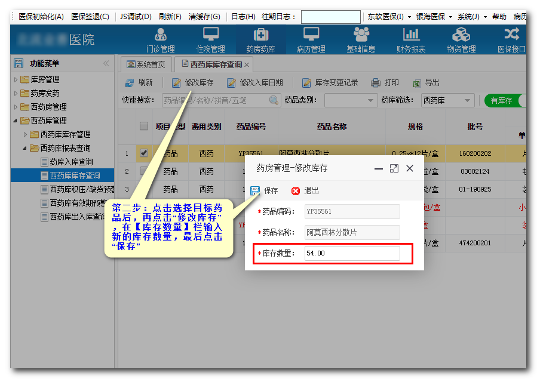The height and width of the screenshot is (379, 537).
Task: Open the 物资管理 module icon
Action: click(x=461, y=35)
